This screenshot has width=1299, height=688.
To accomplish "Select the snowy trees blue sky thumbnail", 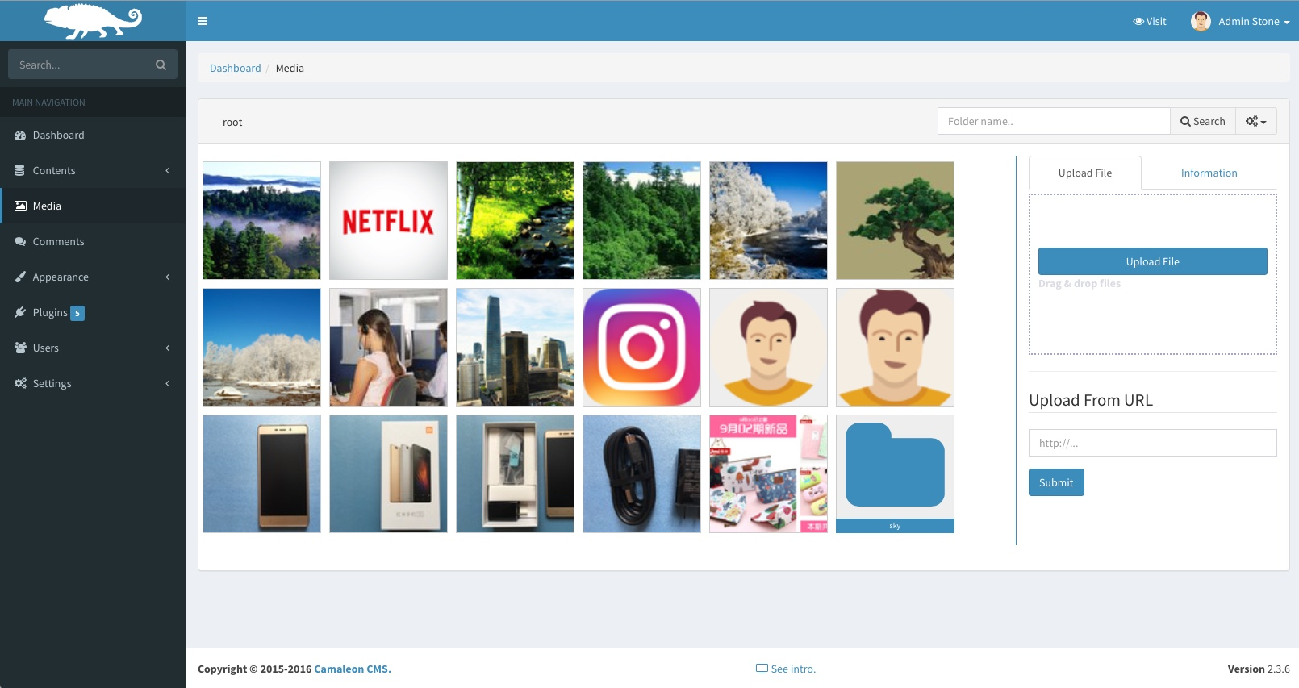I will (261, 347).
